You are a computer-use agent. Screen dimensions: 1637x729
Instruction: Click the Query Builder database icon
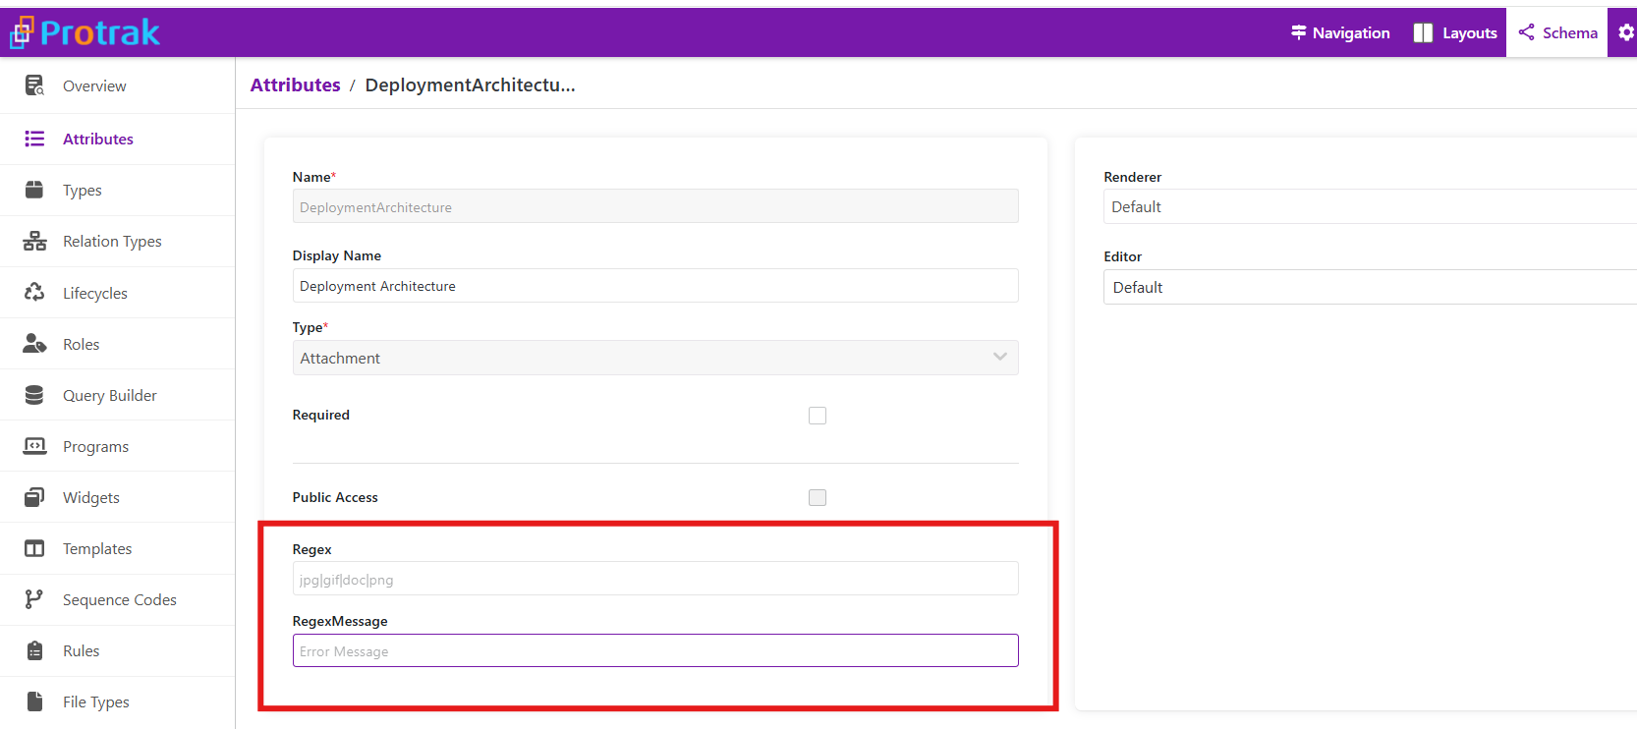click(x=34, y=395)
